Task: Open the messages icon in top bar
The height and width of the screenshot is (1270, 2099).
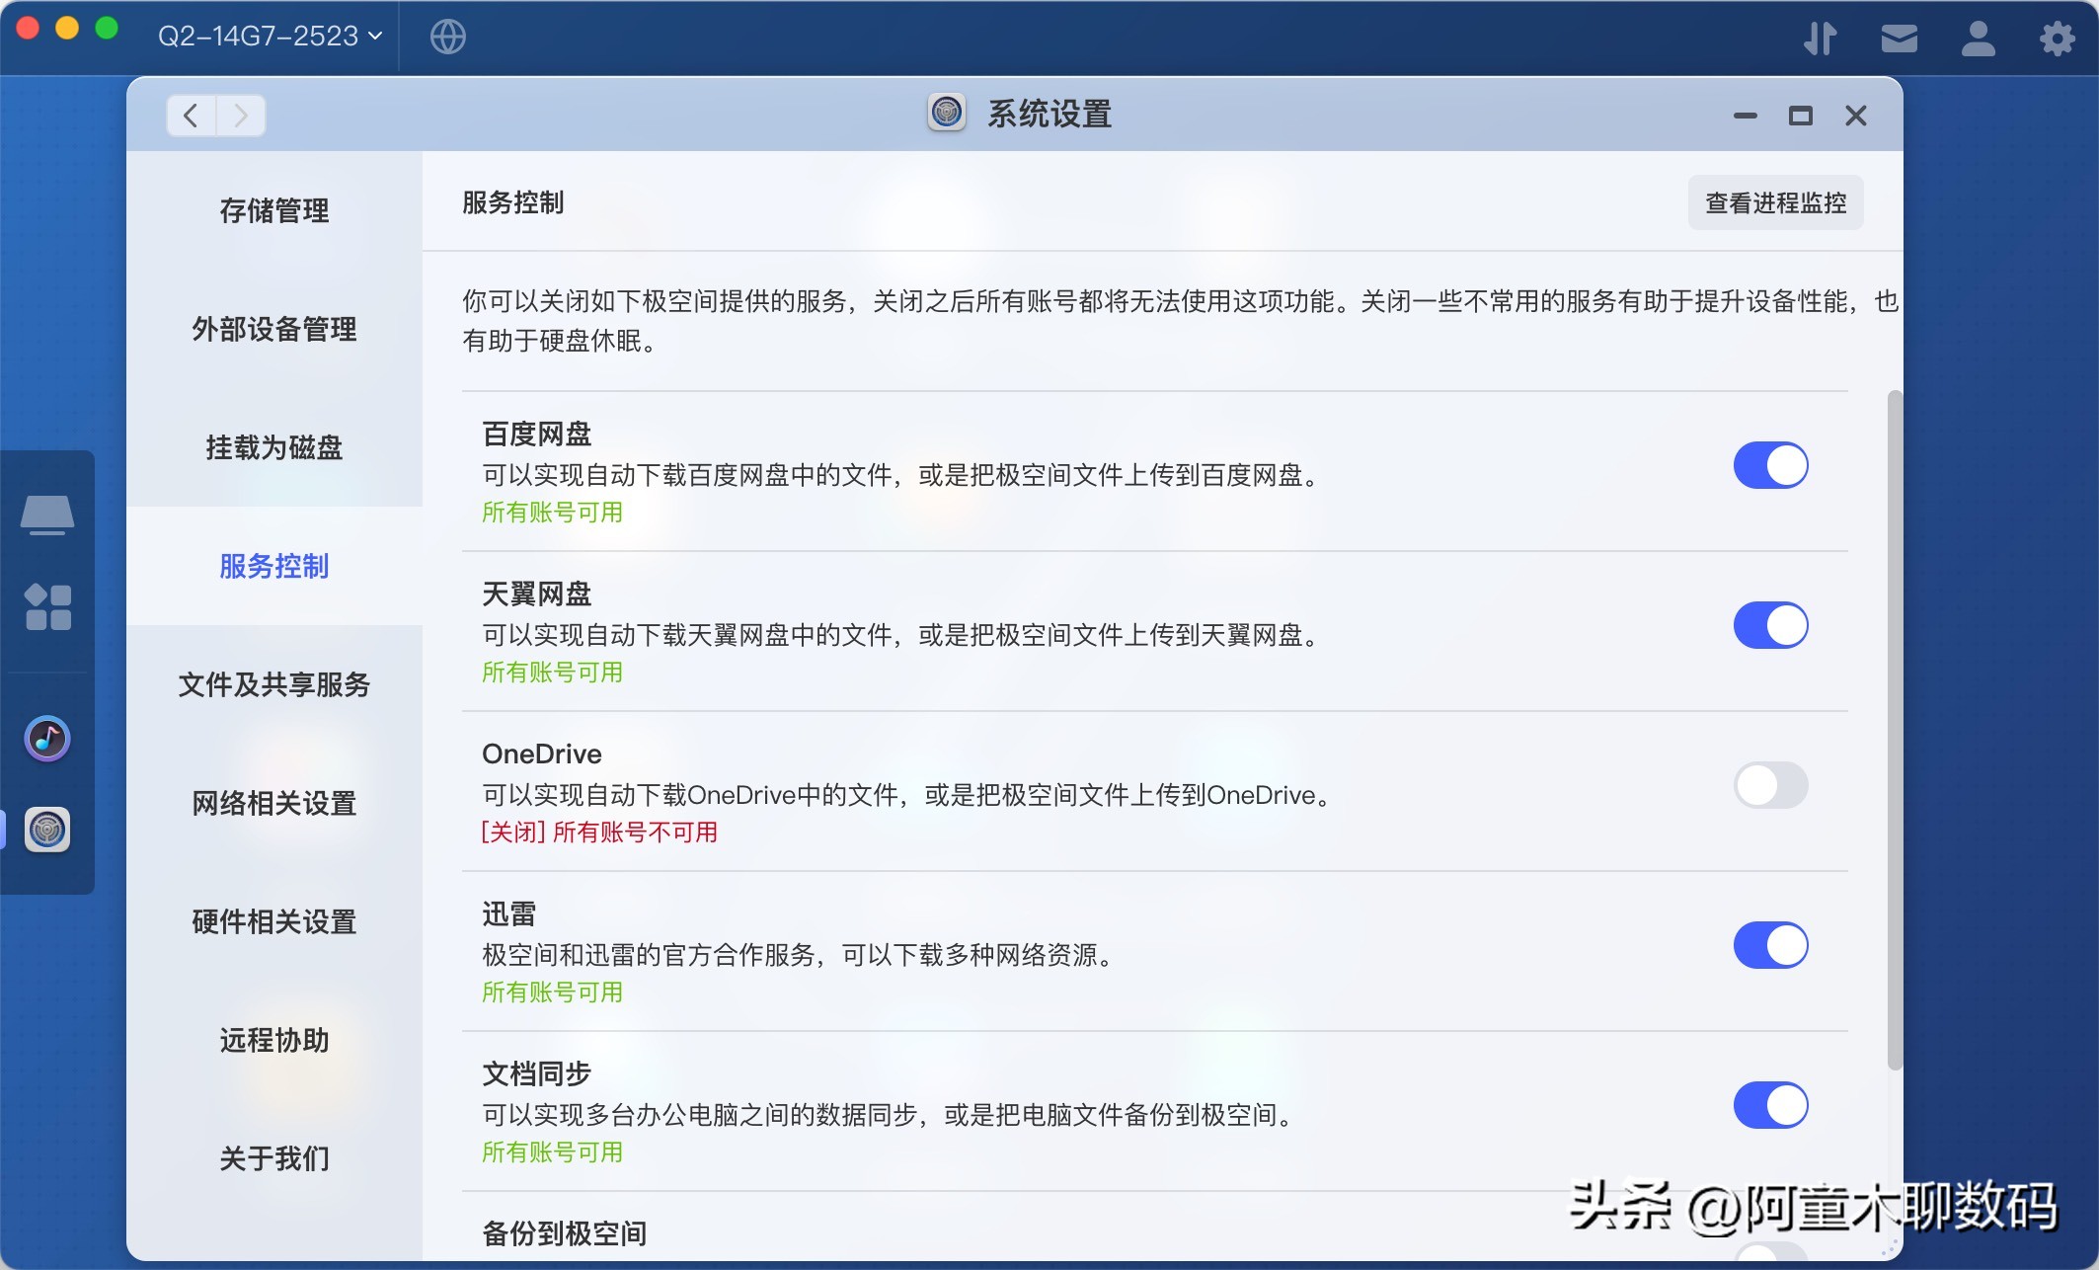Action: [x=1898, y=38]
